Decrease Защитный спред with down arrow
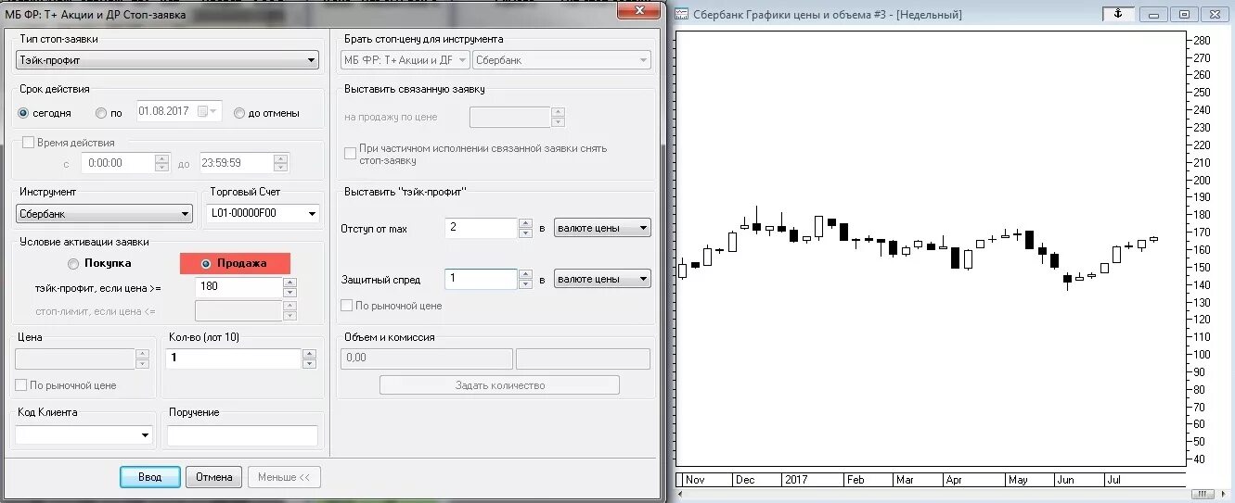 click(526, 284)
